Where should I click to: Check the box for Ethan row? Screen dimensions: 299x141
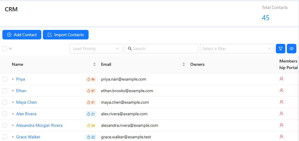pos(5,91)
